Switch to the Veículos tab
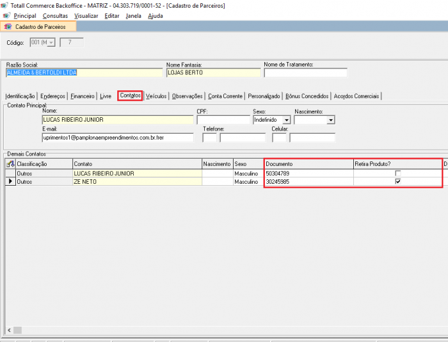 tap(156, 96)
